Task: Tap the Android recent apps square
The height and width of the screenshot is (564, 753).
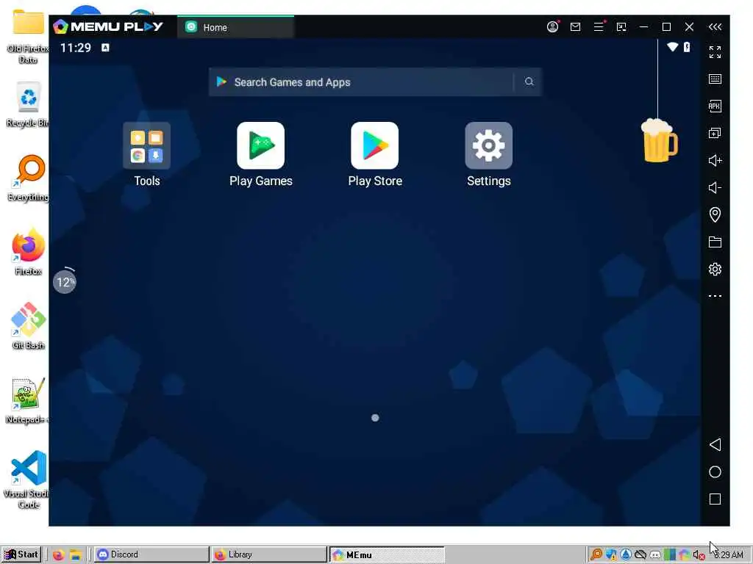Action: pos(715,499)
